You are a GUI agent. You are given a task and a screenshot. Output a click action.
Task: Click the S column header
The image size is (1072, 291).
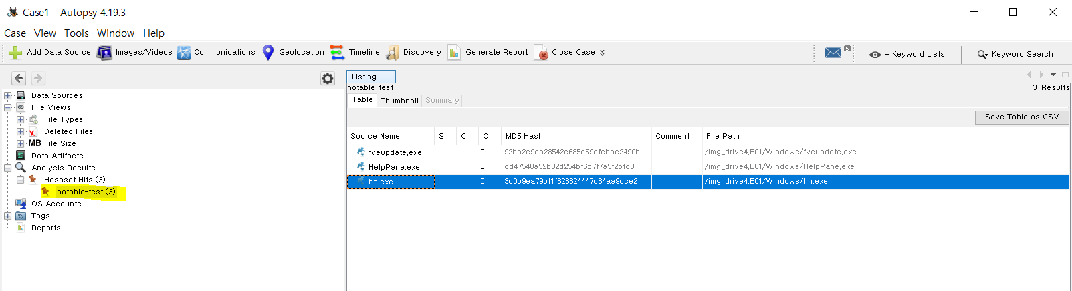[446, 136]
